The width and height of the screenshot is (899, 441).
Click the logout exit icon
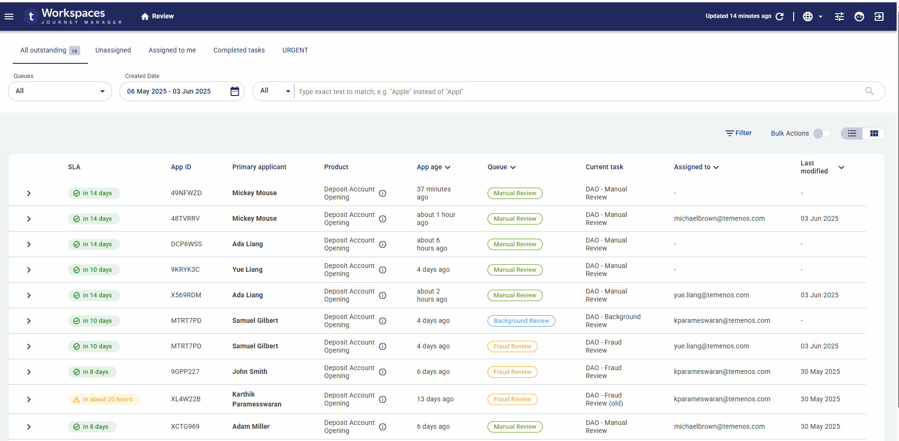click(879, 17)
